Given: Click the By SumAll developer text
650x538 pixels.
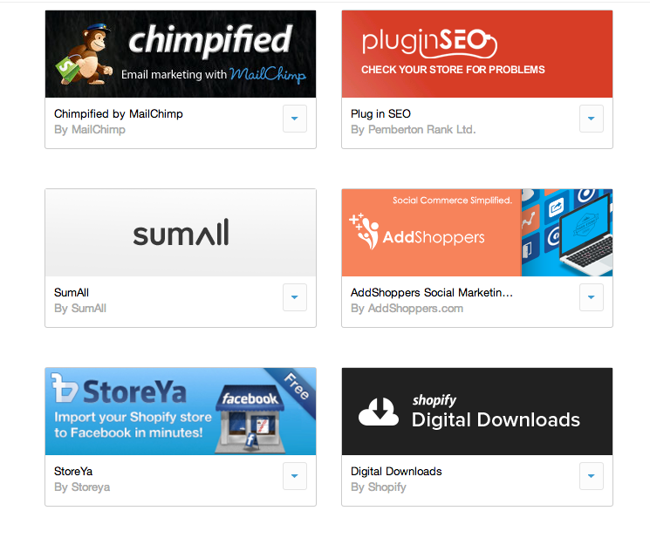Looking at the screenshot, I should point(80,309).
